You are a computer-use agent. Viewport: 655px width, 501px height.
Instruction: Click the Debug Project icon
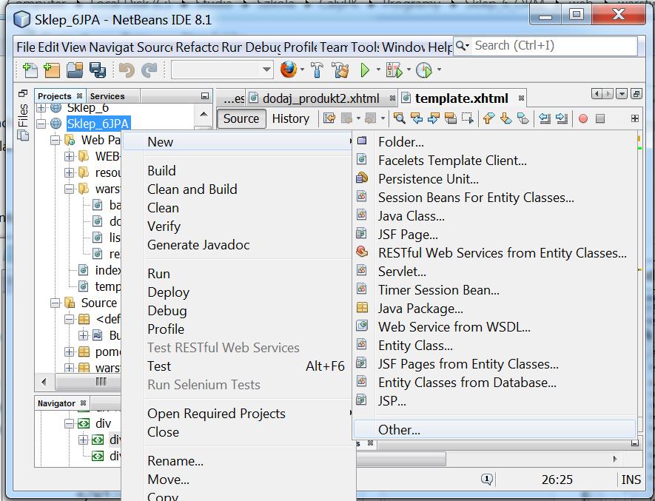(394, 70)
